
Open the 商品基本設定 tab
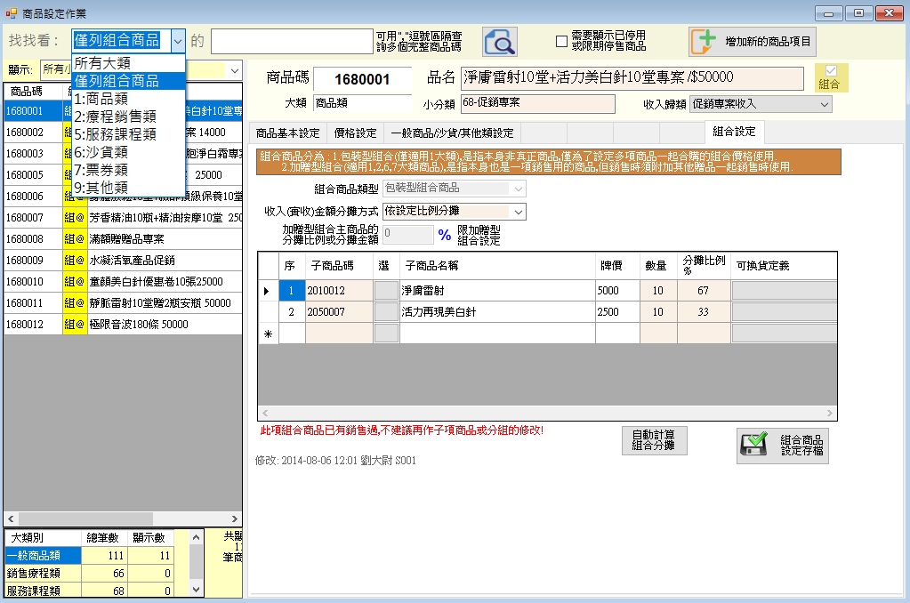pos(287,133)
